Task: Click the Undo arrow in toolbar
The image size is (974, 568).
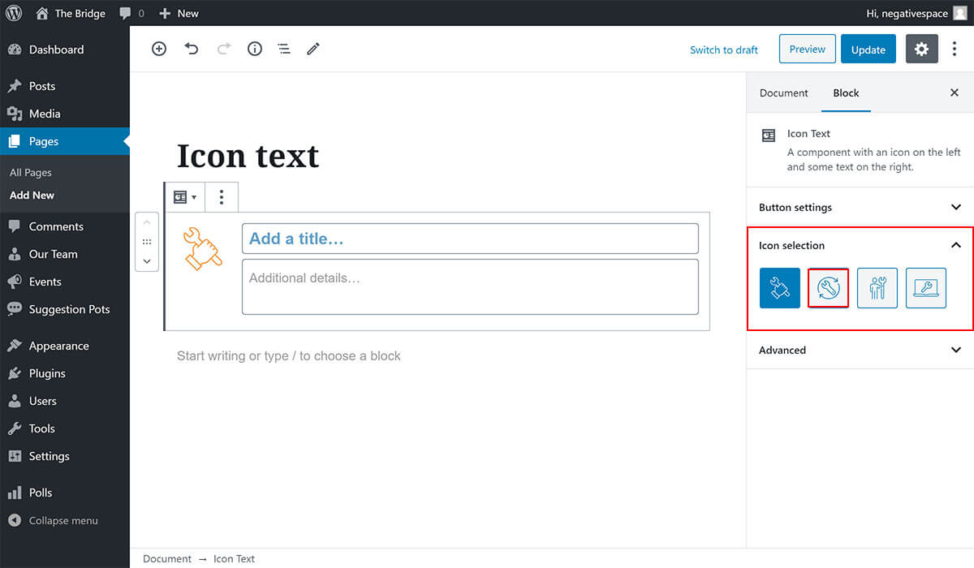Action: [192, 49]
